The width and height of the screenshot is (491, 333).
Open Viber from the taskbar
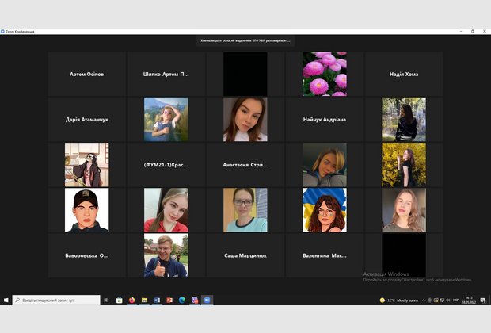[x=194, y=300]
